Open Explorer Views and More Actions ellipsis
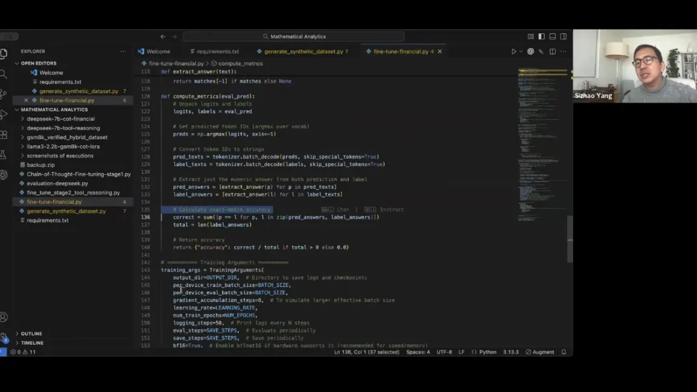The height and width of the screenshot is (392, 697). tap(123, 51)
